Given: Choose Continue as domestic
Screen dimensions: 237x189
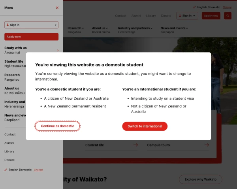Looking at the screenshot, I should coord(57,126).
